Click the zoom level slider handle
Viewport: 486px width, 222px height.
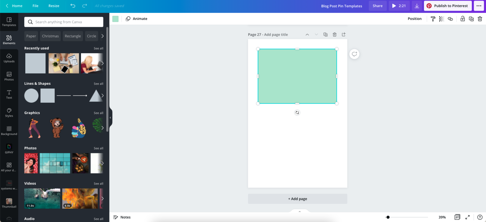point(388,217)
